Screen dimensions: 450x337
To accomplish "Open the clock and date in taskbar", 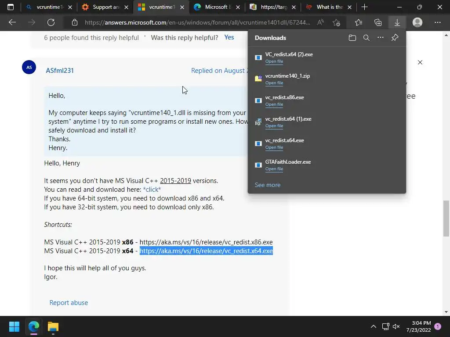I will pos(418,326).
